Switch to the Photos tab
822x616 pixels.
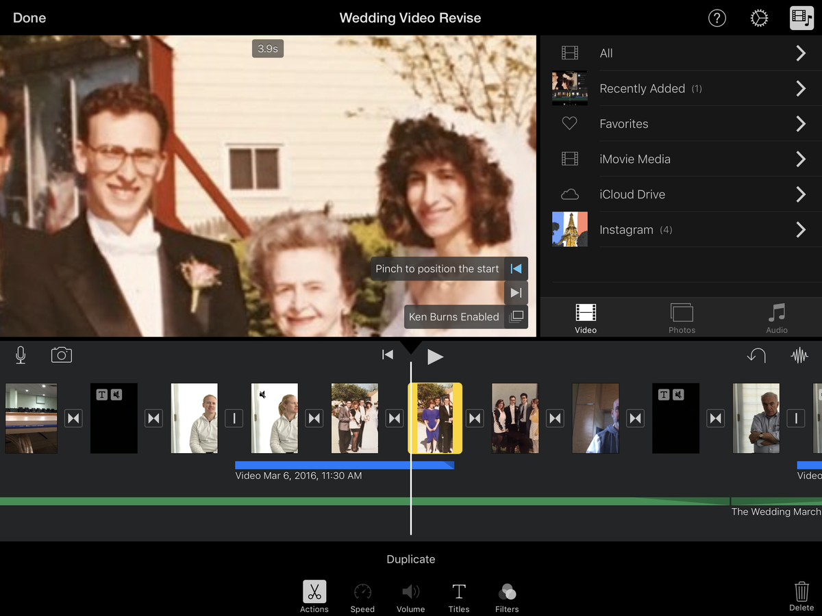click(x=682, y=319)
